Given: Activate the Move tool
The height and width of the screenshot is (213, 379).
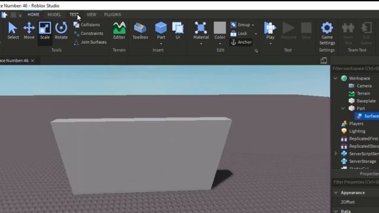Looking at the screenshot, I should [x=29, y=31].
